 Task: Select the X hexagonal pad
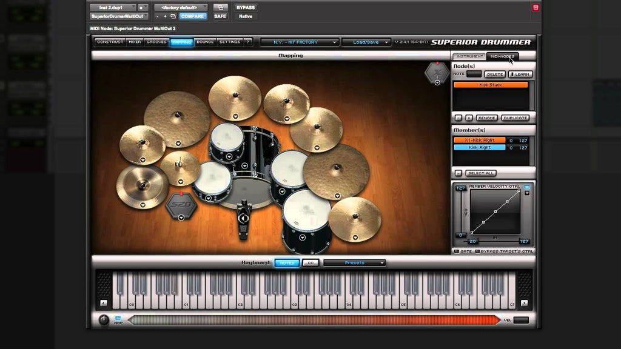point(437,73)
